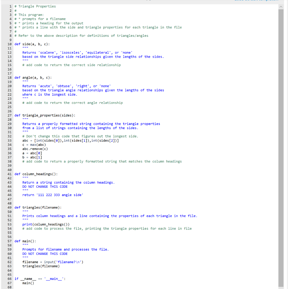Click line number 66 in the gutter

tap(9, 279)
